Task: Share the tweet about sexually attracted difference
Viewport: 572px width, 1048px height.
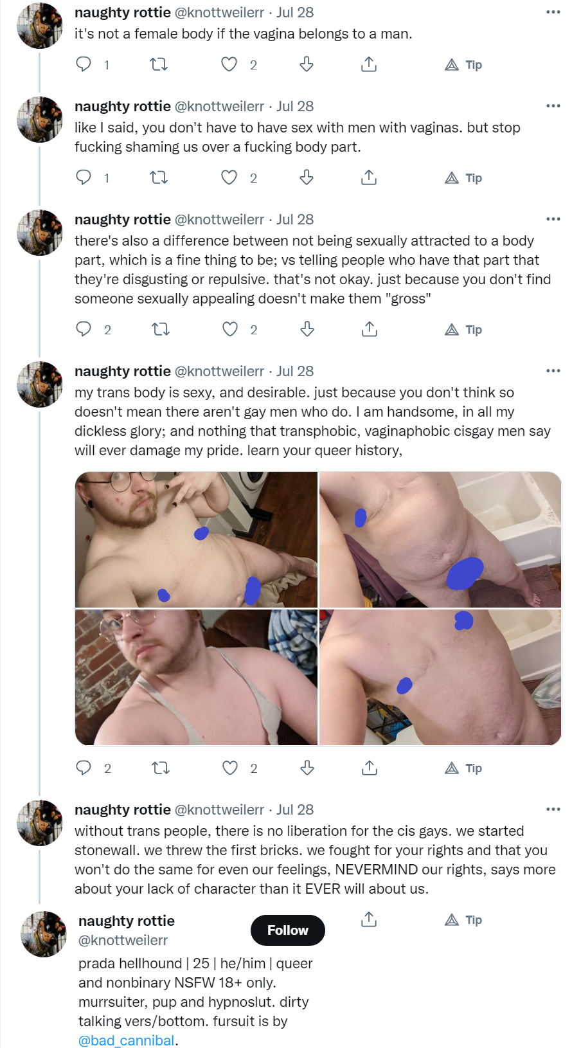Action: [369, 329]
